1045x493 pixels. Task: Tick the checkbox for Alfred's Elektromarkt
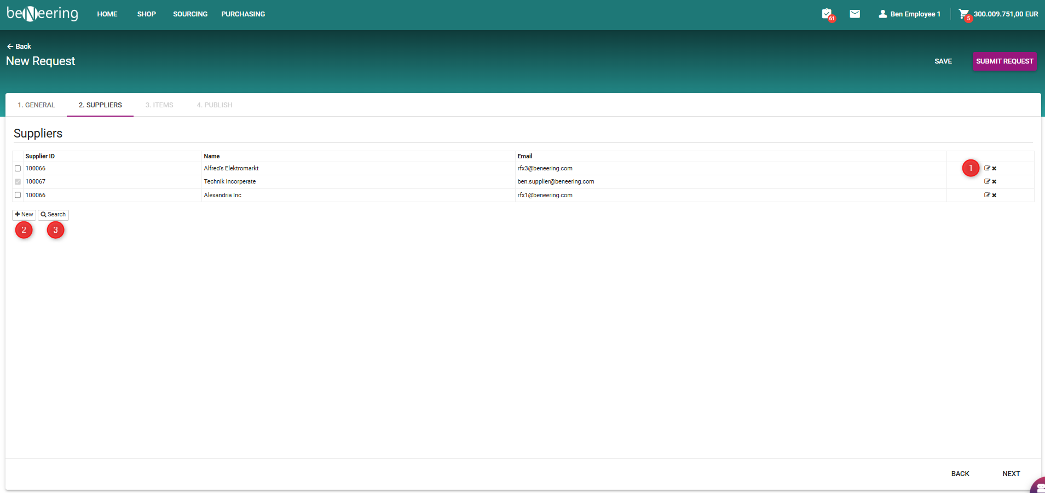[18, 169]
